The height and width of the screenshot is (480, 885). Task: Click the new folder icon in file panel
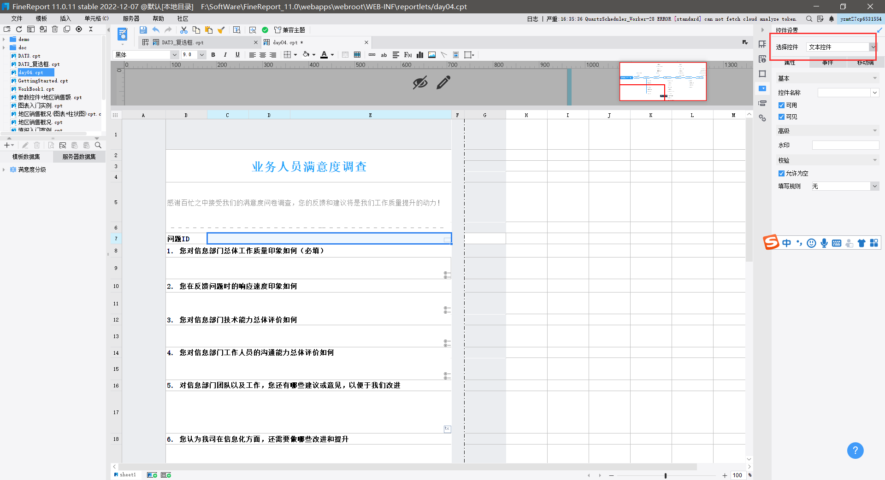point(7,29)
